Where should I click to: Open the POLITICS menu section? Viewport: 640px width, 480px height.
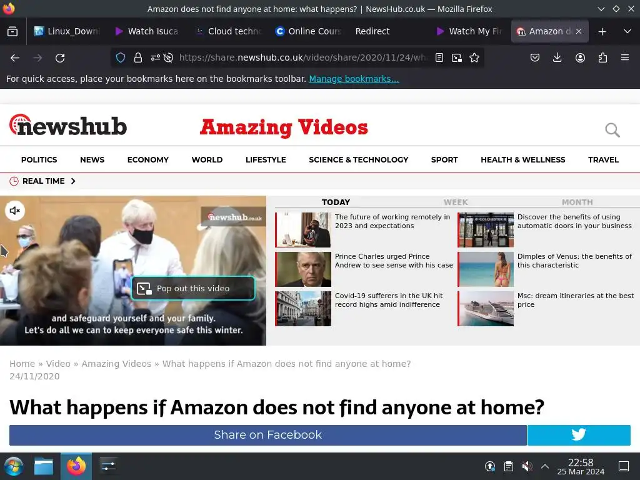[x=39, y=159]
